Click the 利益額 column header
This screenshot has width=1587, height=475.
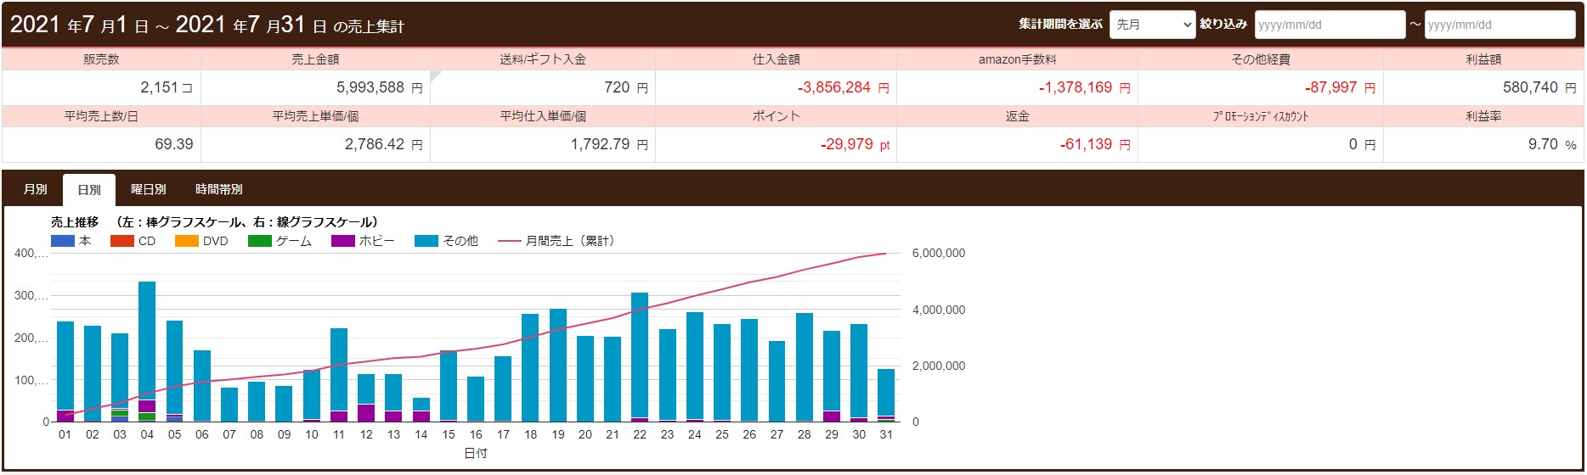point(1483,59)
